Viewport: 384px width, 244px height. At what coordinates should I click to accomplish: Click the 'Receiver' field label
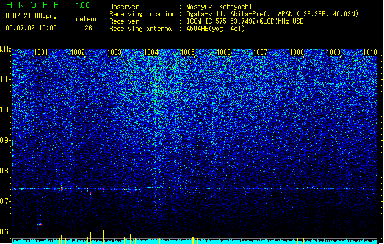[x=124, y=21]
